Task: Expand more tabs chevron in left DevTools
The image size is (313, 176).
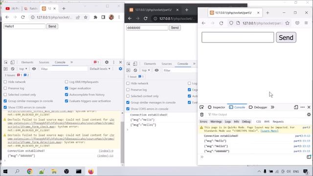Action: tap(71, 62)
